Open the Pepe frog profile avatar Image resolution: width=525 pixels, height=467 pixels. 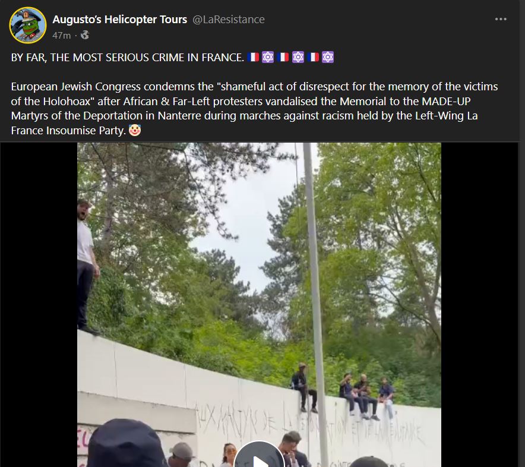point(28,25)
